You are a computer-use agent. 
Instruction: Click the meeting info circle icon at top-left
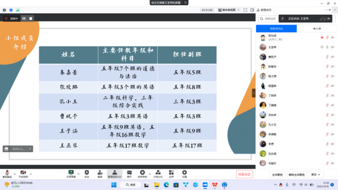(x=4, y=10)
